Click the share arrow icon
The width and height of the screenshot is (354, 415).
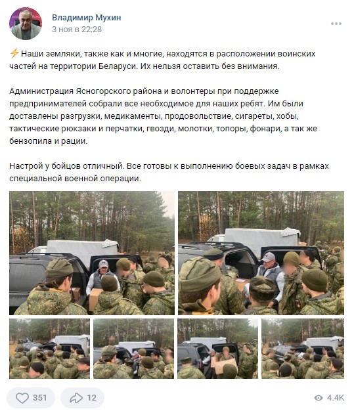[x=76, y=398]
